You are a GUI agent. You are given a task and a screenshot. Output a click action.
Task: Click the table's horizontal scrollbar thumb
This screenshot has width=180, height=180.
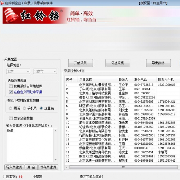click(123, 167)
